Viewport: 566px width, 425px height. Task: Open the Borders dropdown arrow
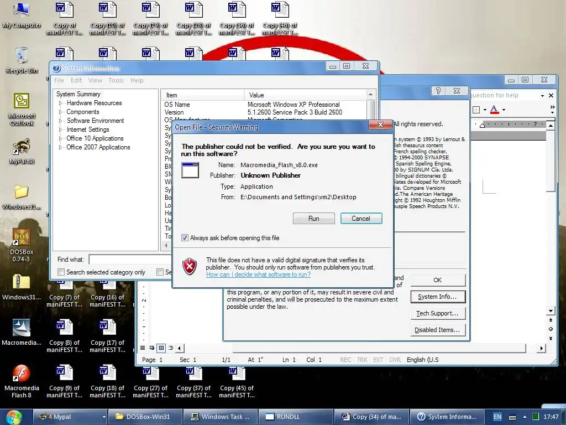[484, 110]
